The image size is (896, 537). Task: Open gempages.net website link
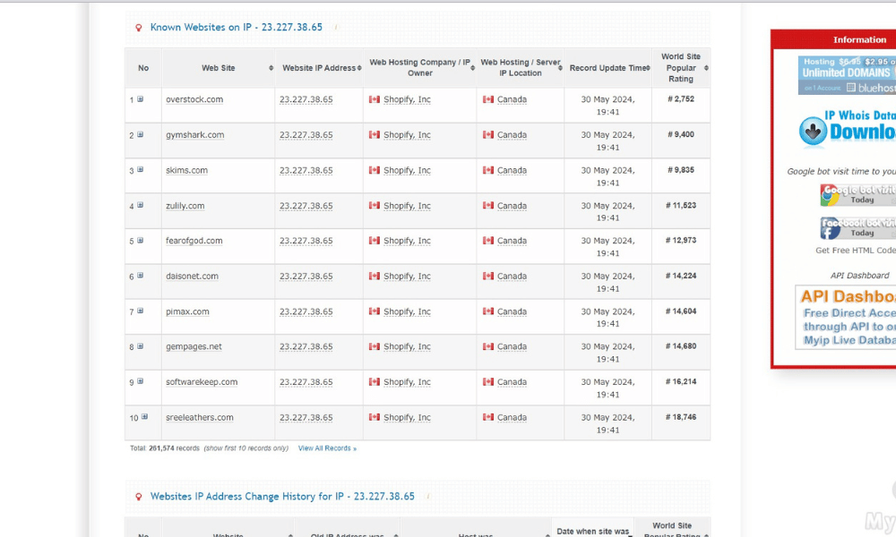pyautogui.click(x=194, y=346)
